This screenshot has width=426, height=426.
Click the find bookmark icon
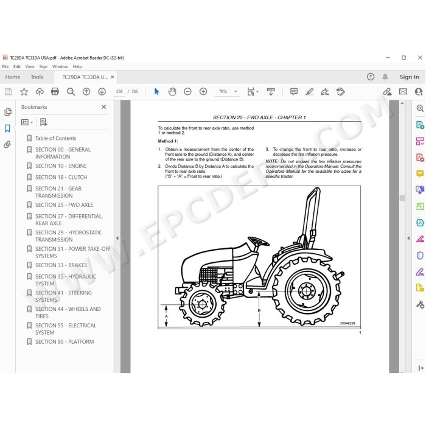(x=43, y=122)
